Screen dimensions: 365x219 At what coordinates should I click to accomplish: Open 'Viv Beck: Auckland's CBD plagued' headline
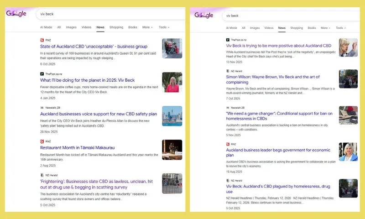[x=278, y=189]
